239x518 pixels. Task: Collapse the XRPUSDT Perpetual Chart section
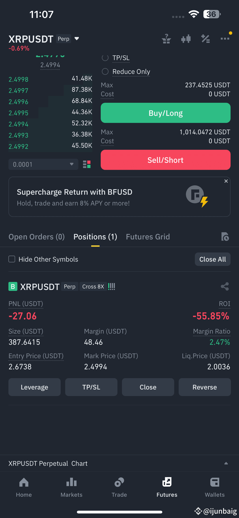(x=226, y=463)
